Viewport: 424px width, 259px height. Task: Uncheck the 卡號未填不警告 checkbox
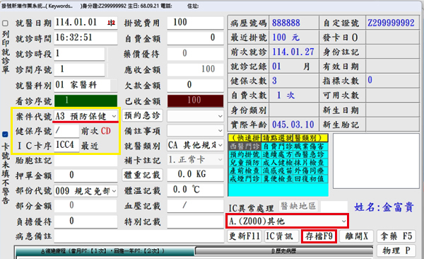5,134
